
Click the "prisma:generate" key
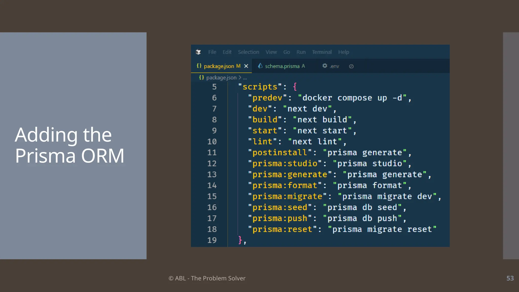[290, 174]
